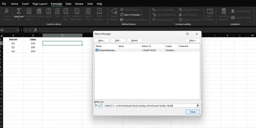Cancel the Refers to edit in Name Manager

(x=96, y=106)
